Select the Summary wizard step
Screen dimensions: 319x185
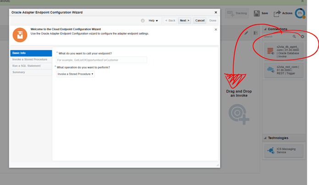[x=31, y=72]
